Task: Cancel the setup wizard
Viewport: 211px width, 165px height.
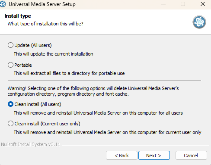Action: pos(191,156)
